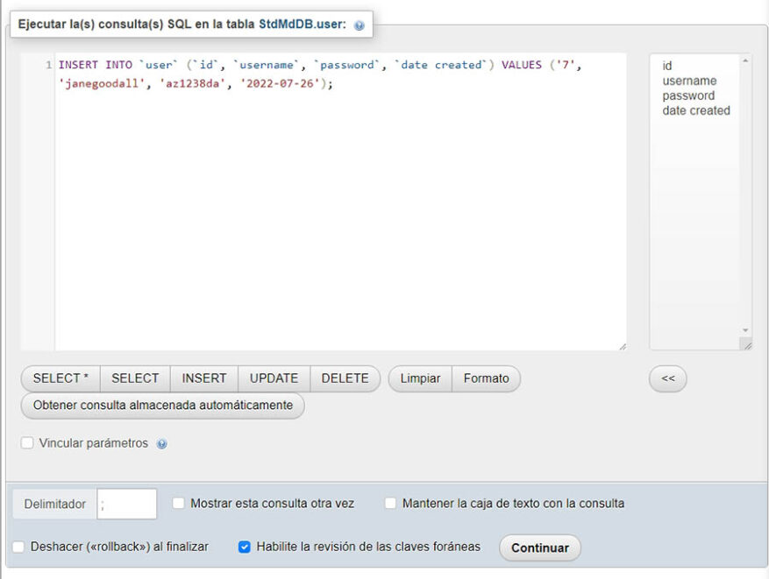Click the SELECT query button

point(135,378)
